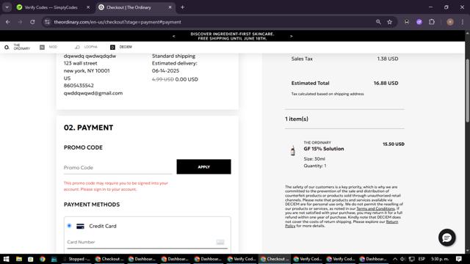Close the Verify Codes SimplyCodes tab
The image size is (470, 264).
coord(88,7)
